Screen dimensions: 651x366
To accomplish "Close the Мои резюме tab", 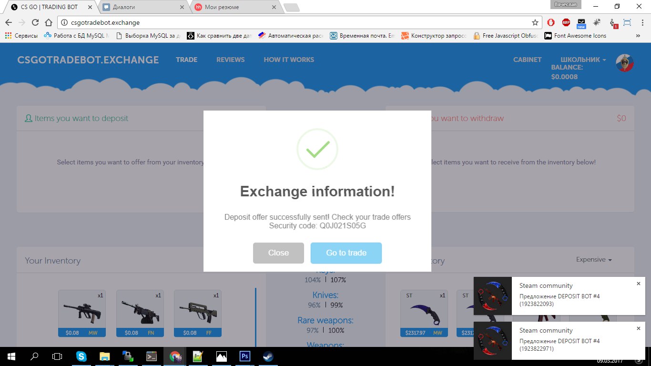I will pos(273,7).
